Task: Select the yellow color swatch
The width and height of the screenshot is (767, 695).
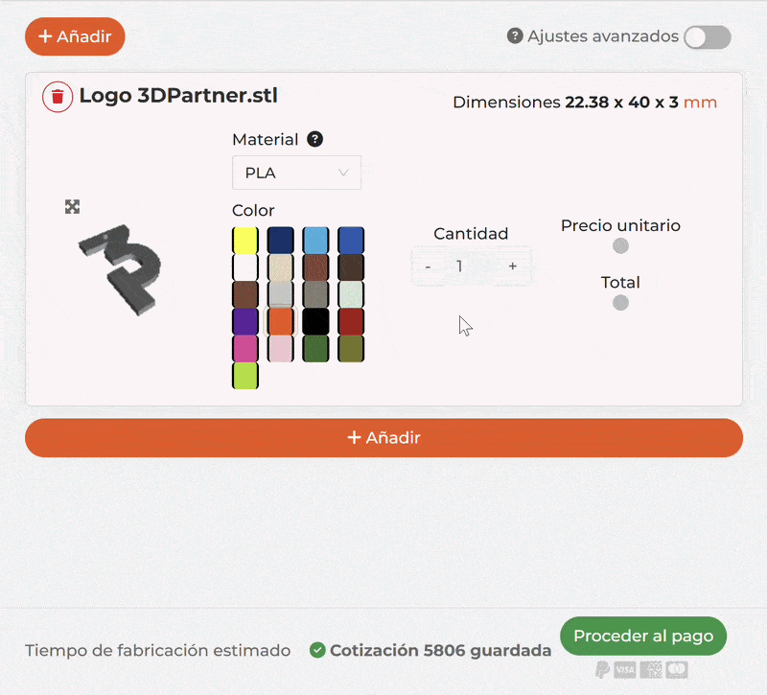Action: [245, 241]
